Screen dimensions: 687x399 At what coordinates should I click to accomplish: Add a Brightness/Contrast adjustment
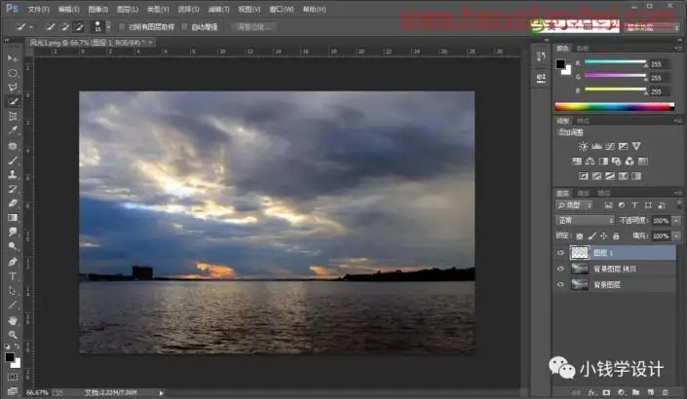tap(583, 146)
